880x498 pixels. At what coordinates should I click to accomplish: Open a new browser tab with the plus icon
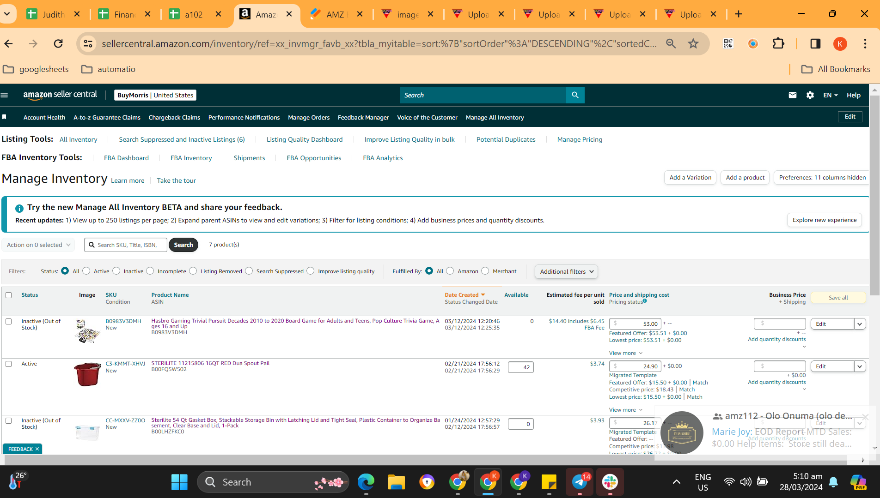pos(739,14)
